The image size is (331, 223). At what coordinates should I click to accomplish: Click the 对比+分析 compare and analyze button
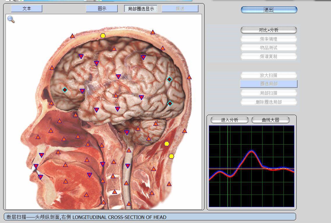pyautogui.click(x=268, y=30)
